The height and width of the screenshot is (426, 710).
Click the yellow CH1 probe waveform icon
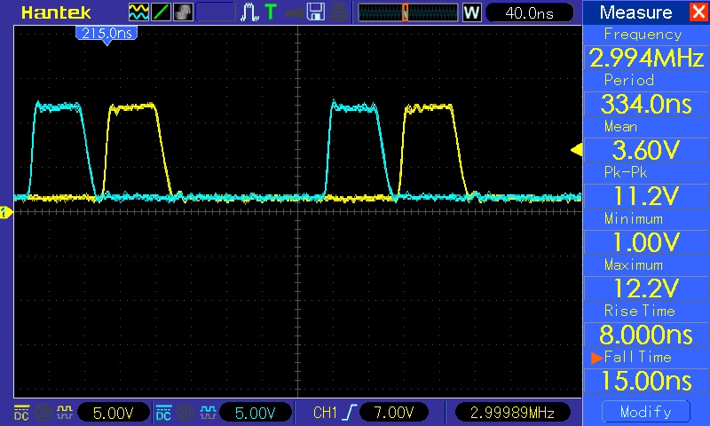coord(65,413)
